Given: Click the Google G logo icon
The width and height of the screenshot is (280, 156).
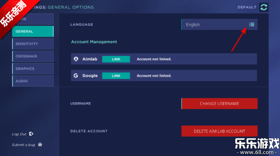Looking at the screenshot, I should point(76,75).
